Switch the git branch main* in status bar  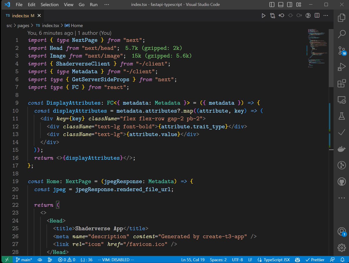point(24,260)
